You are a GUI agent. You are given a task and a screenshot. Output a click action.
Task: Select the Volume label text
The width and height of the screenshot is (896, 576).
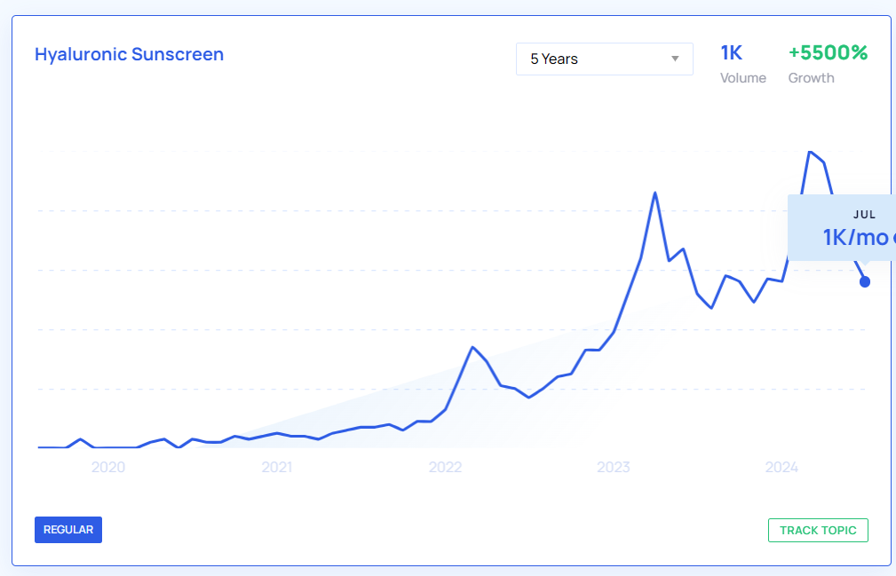742,78
